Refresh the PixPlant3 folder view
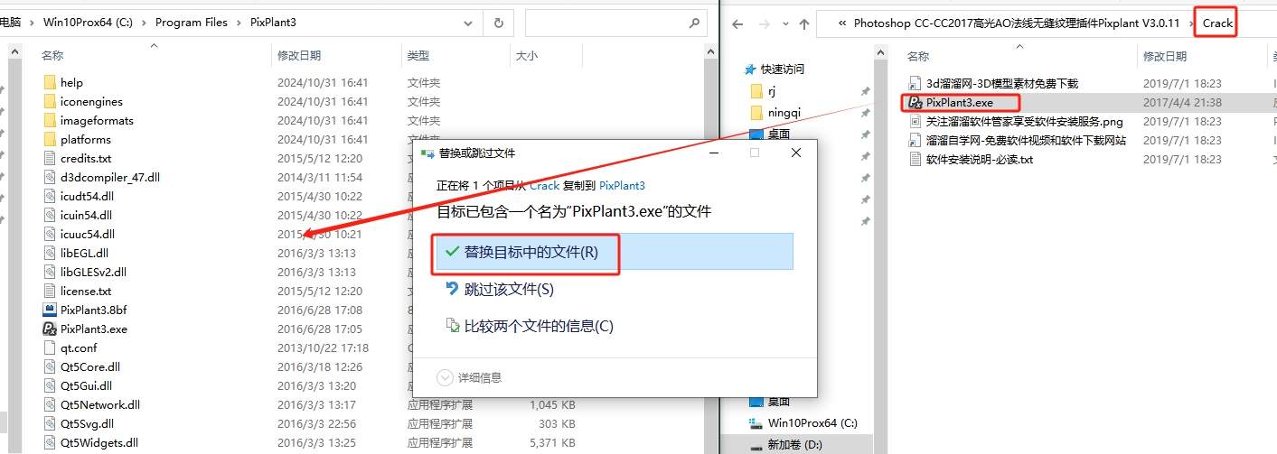 pyautogui.click(x=498, y=23)
